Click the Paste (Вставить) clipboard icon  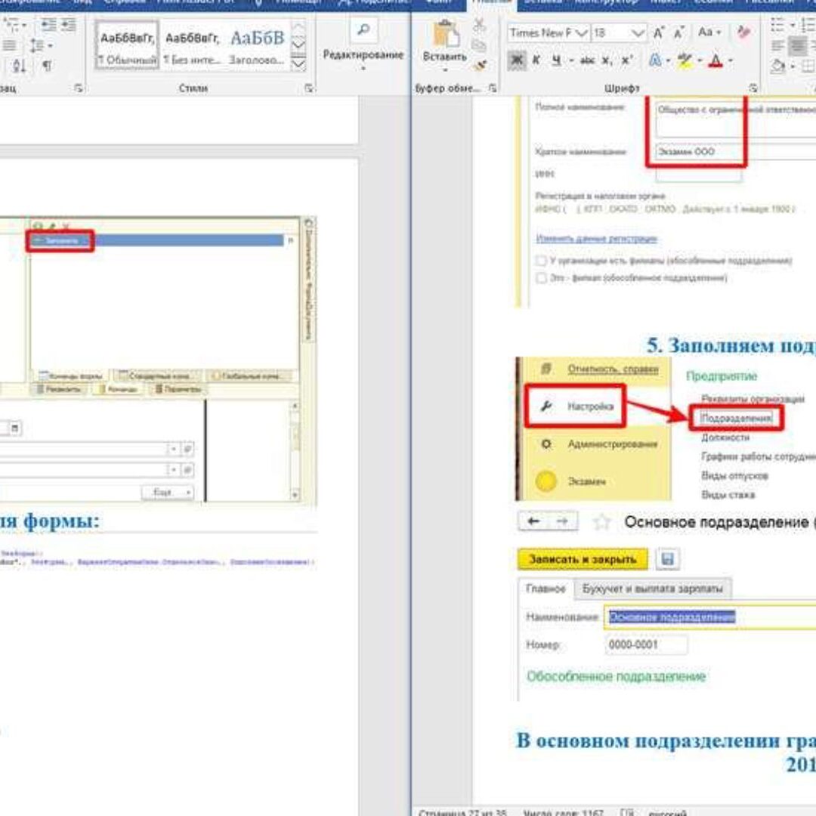[x=444, y=38]
